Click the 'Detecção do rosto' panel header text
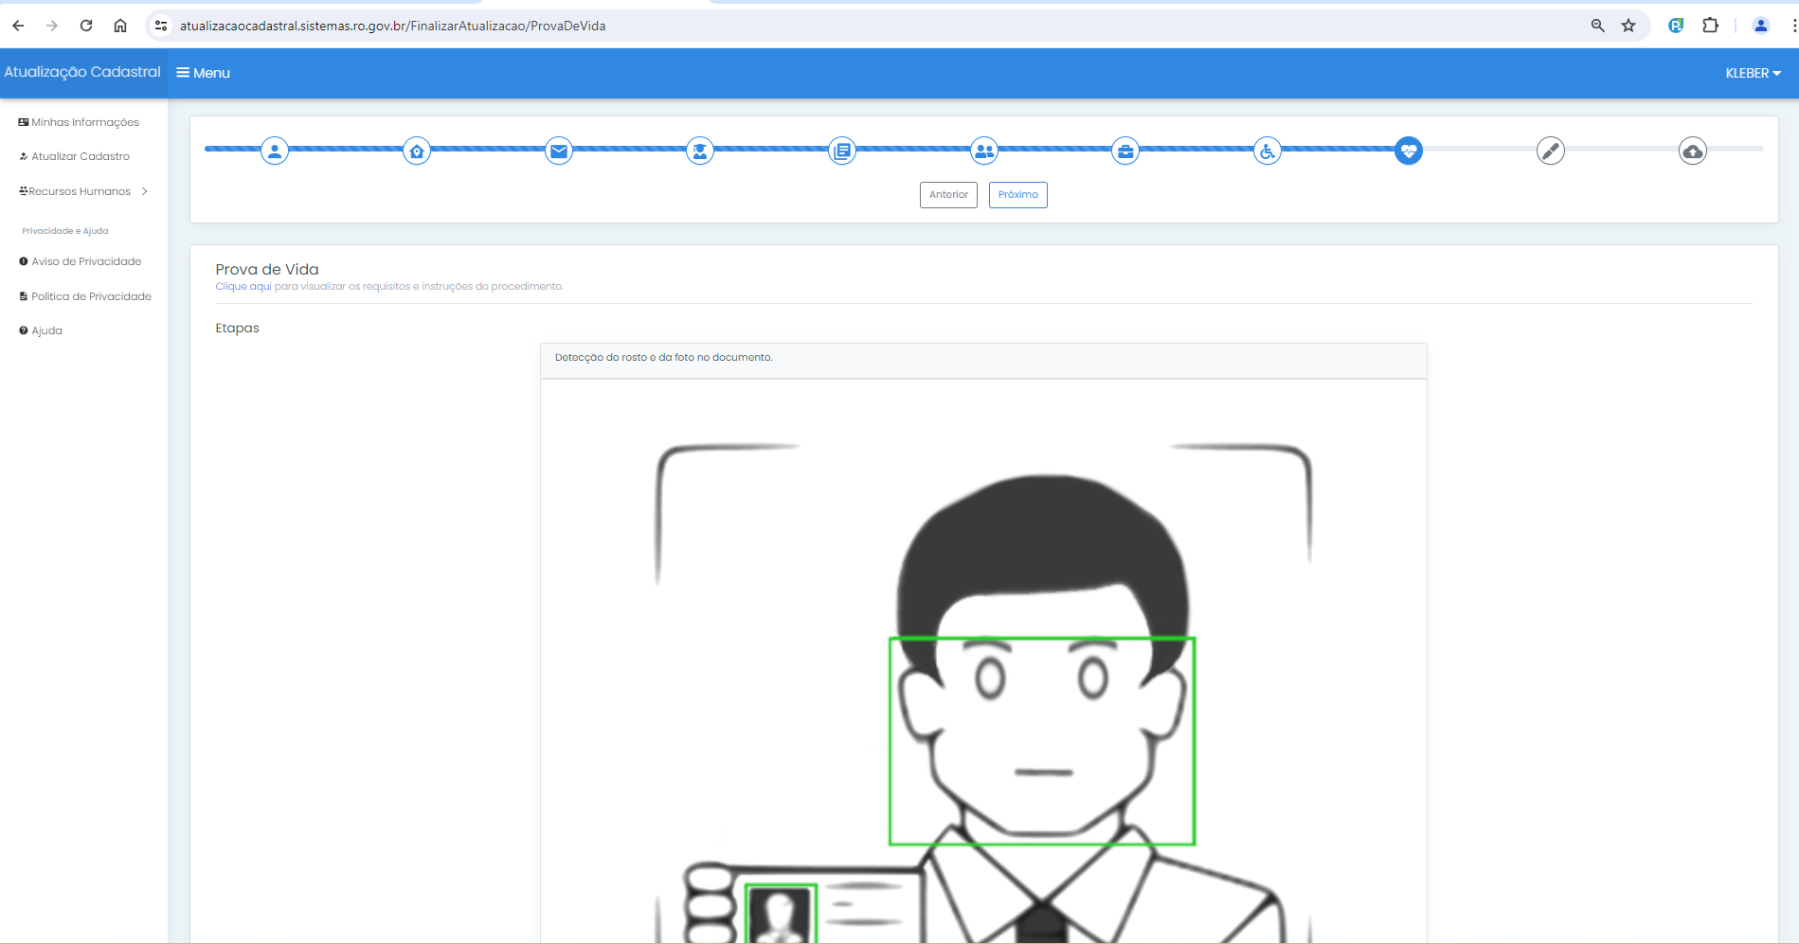This screenshot has width=1799, height=944. [x=664, y=358]
